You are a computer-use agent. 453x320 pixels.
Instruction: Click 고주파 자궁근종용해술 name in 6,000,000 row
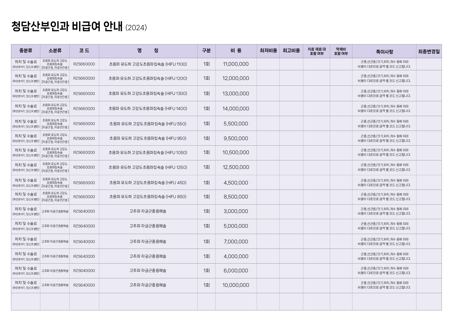[x=148, y=271]
